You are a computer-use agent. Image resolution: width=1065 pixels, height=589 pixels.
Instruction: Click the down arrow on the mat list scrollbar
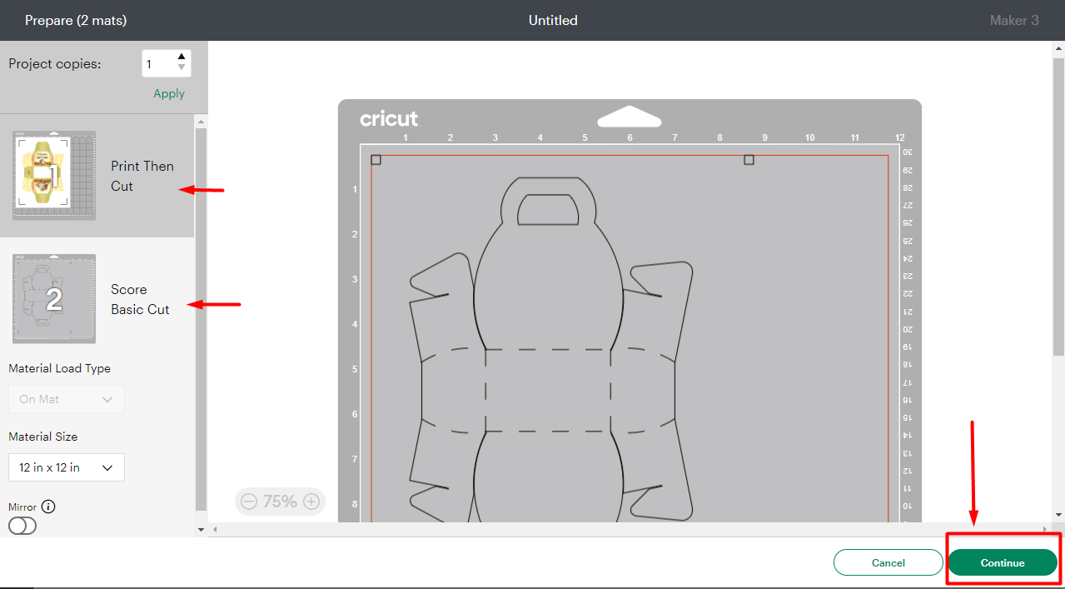(200, 529)
